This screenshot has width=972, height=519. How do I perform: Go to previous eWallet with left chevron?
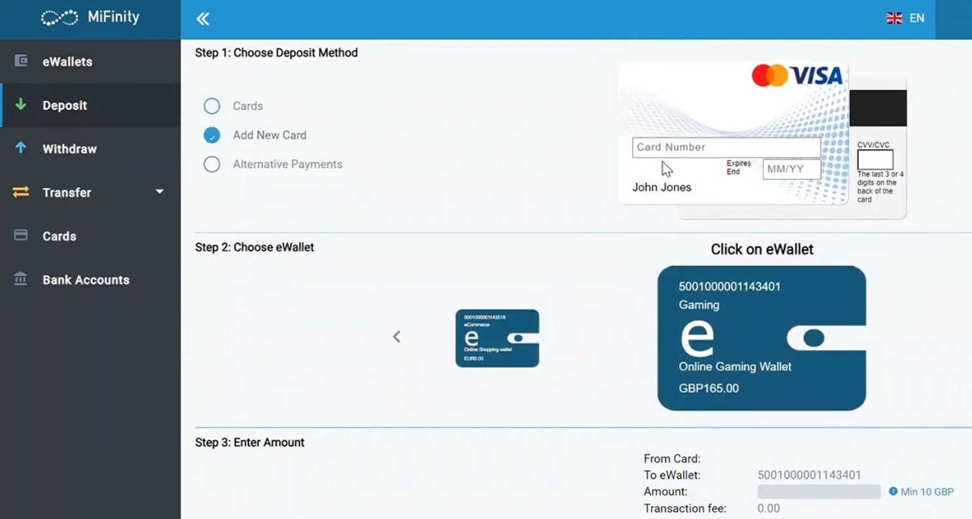pos(396,337)
